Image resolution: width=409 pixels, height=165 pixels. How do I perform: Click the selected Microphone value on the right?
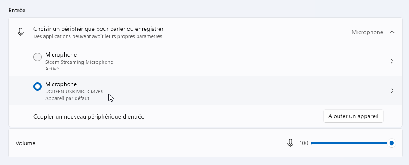click(367, 32)
